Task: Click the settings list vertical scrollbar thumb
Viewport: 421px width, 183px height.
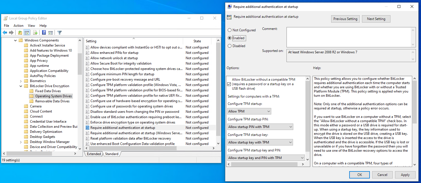Action: [218, 89]
